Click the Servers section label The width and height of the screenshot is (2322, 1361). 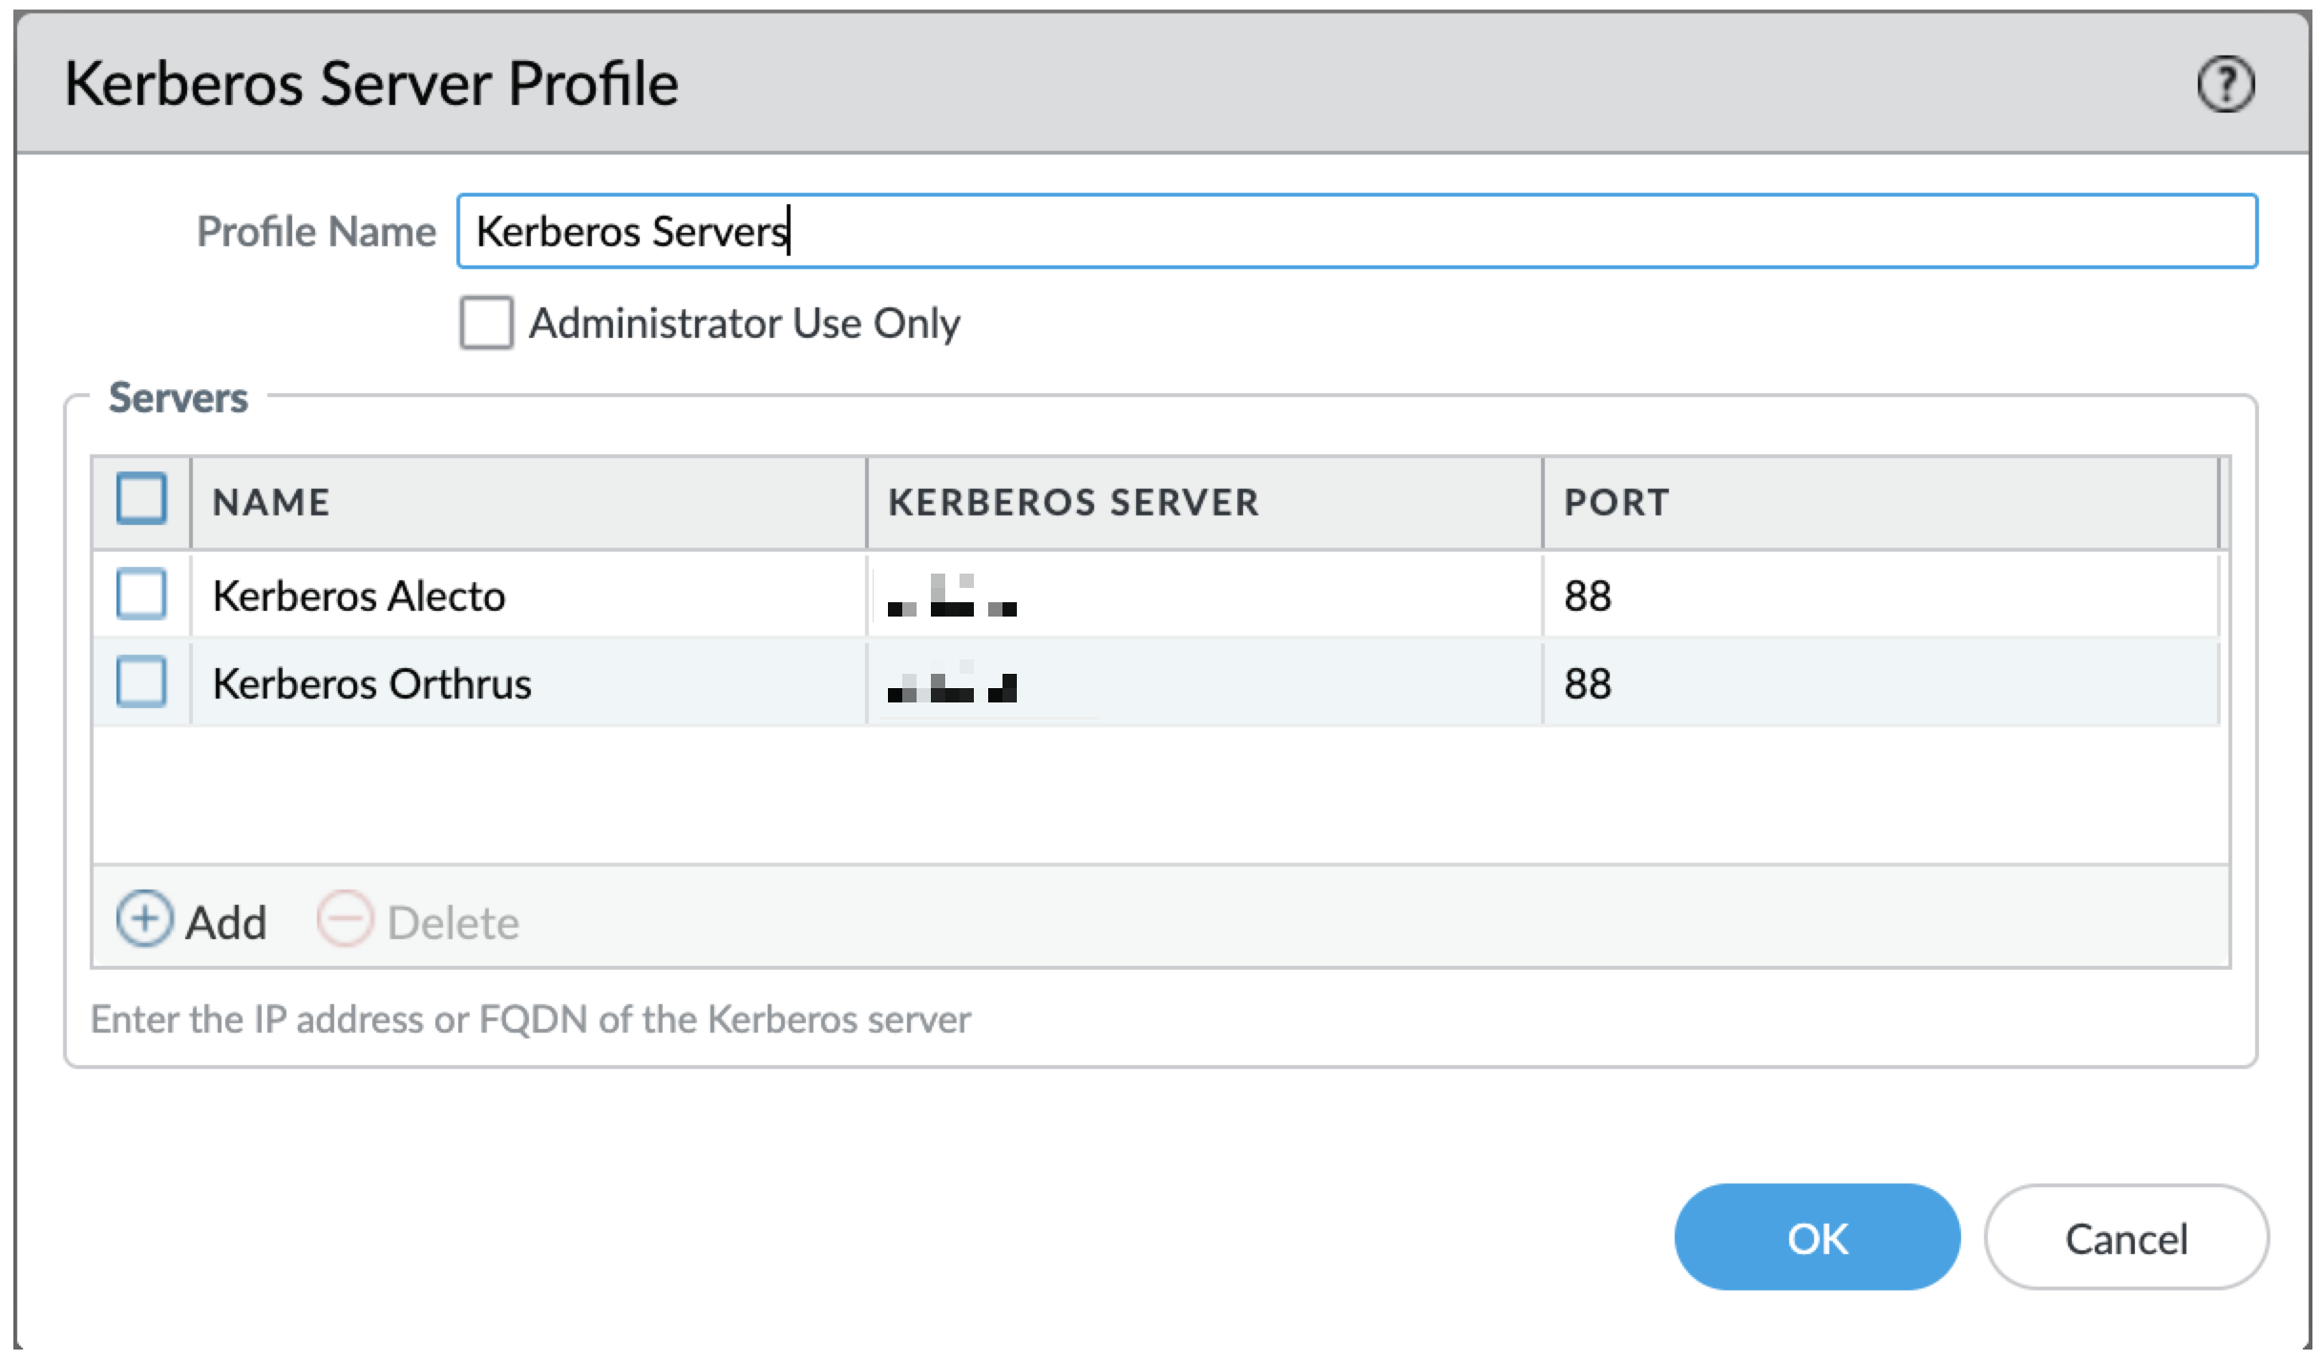[178, 398]
